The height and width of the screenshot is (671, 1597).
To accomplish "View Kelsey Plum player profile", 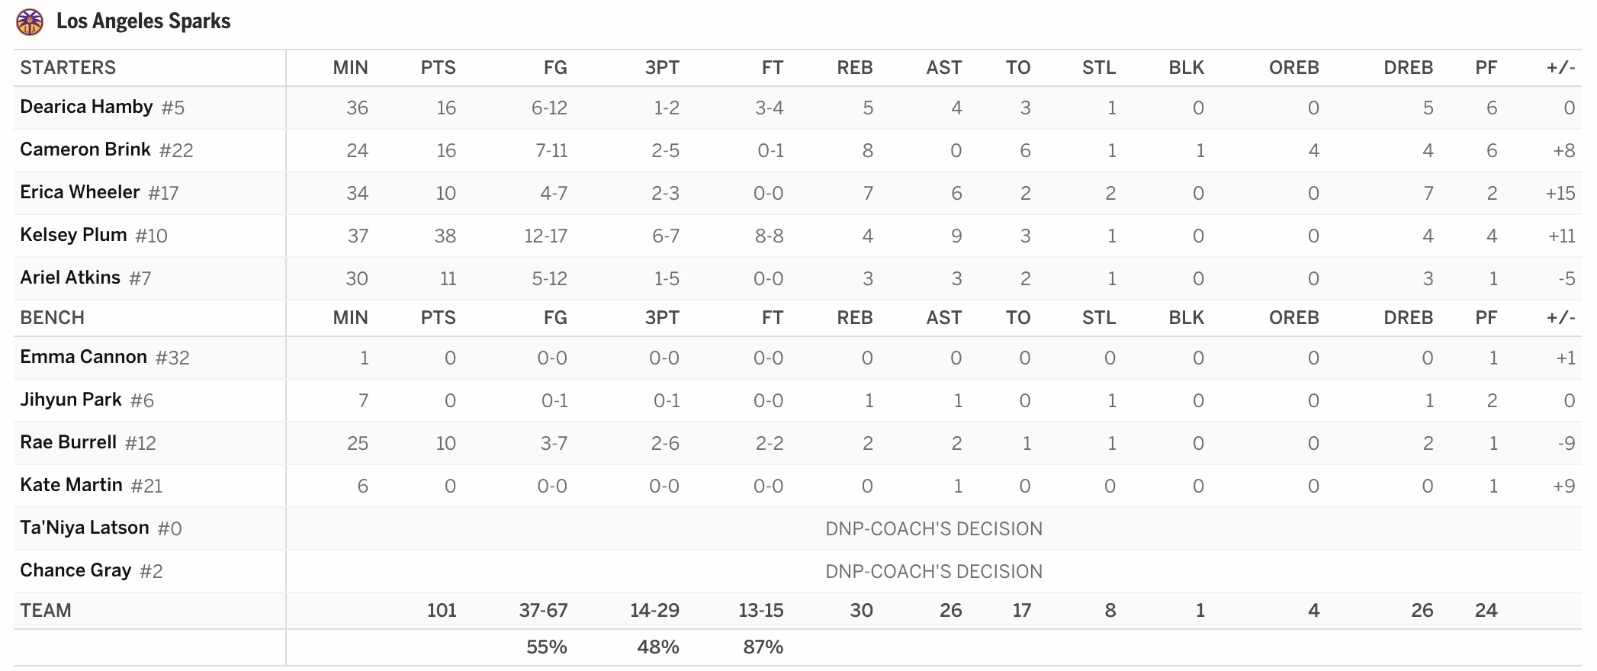I will (x=73, y=235).
